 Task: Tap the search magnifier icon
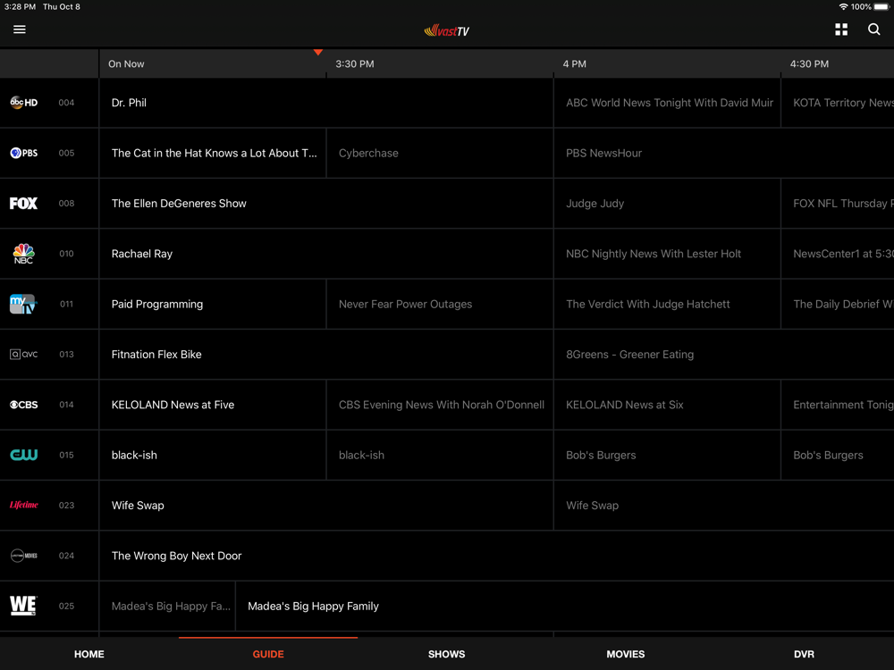[873, 29]
